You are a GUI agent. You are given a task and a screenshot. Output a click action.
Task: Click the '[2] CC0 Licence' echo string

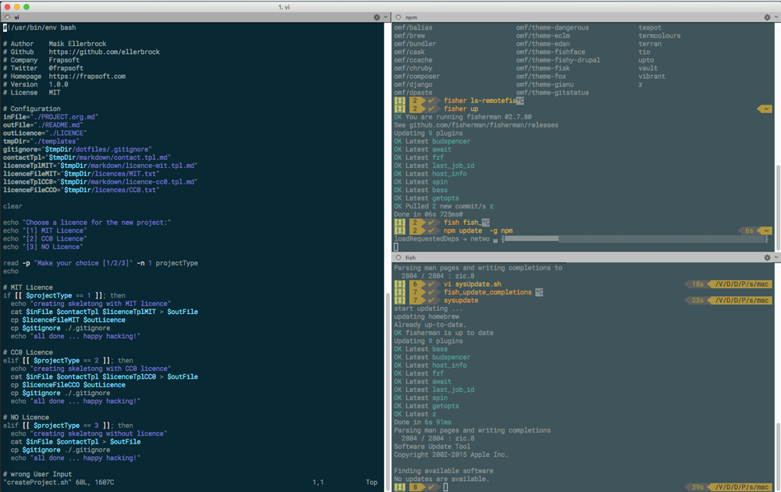[55, 239]
